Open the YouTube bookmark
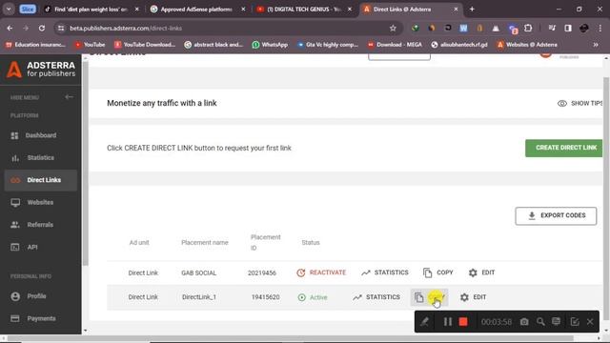The width and height of the screenshot is (610, 343). [90, 45]
